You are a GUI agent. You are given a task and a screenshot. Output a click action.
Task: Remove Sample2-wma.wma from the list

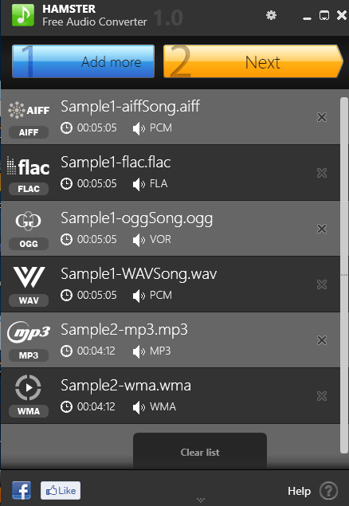pyautogui.click(x=322, y=396)
